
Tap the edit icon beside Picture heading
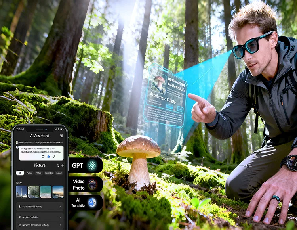[58, 165]
